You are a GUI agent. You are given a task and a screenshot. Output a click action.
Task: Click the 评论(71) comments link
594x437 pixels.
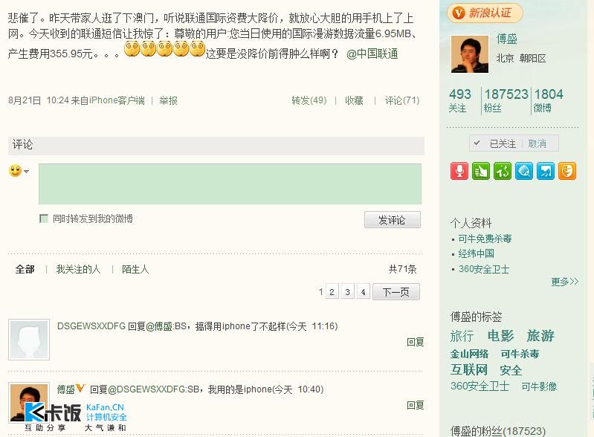tap(402, 100)
